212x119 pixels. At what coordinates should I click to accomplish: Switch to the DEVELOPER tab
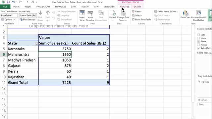pos(109,7)
